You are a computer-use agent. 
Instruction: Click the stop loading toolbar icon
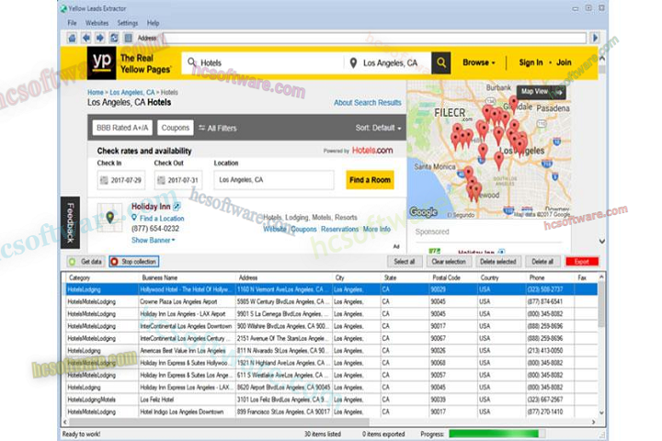click(x=128, y=38)
